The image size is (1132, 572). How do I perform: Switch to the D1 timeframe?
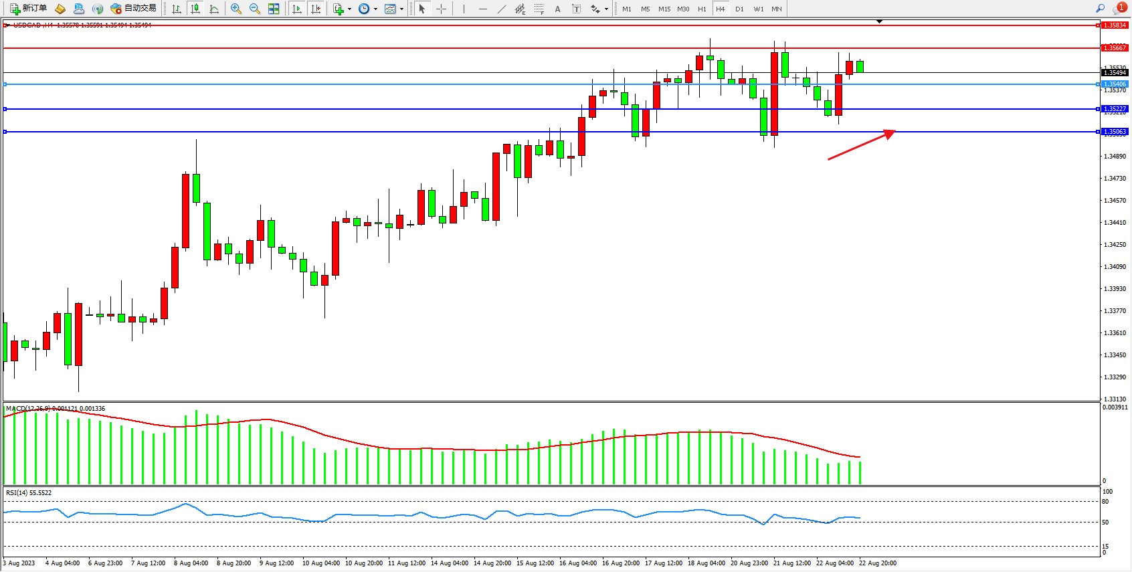tap(739, 9)
